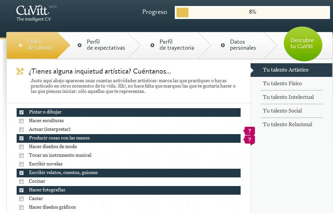Uncheck the Pintar o dibujar checkbox
333x213 pixels.
(22, 112)
